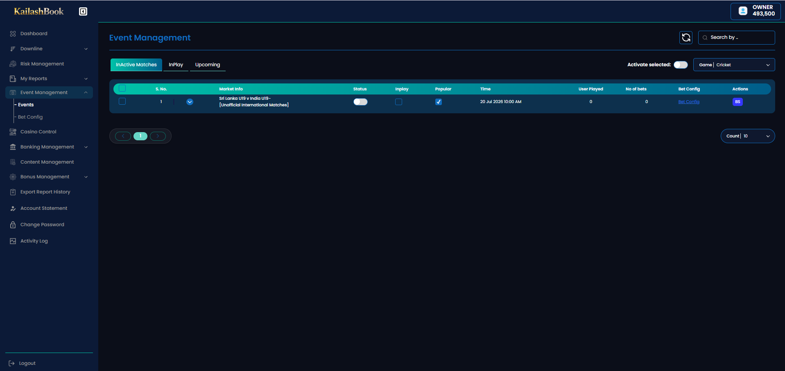Image resolution: width=785 pixels, height=371 pixels.
Task: Click the Risk Management icon
Action: coord(13,64)
